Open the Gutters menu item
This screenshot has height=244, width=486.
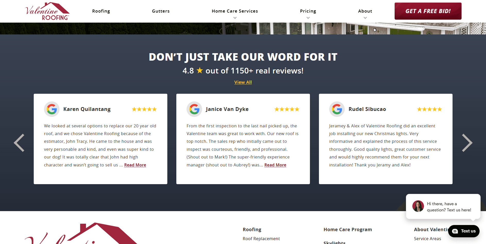tap(161, 11)
